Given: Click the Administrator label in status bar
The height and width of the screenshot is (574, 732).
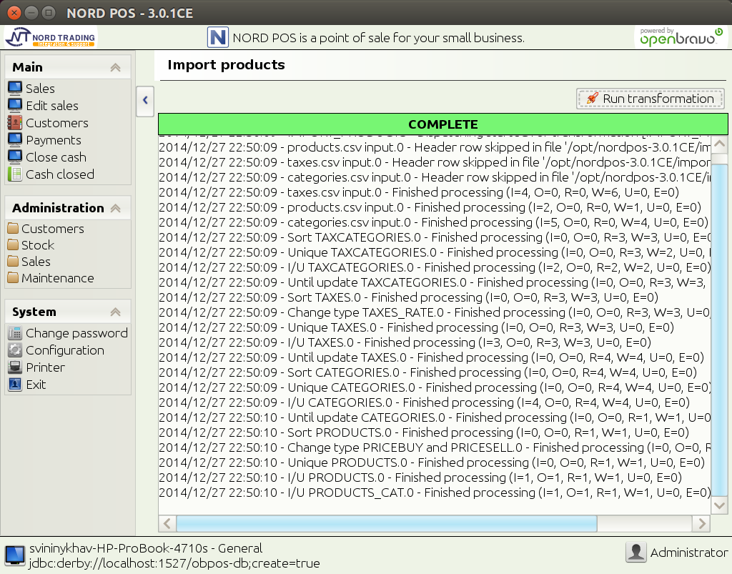Looking at the screenshot, I should 688,553.
